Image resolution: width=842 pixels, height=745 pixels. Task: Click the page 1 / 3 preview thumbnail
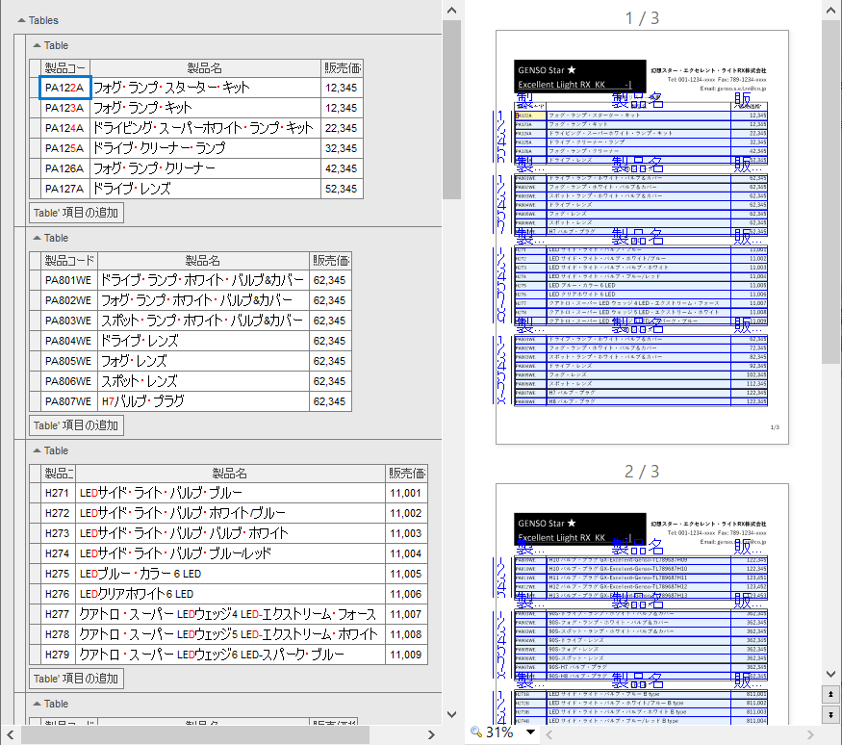click(x=642, y=238)
